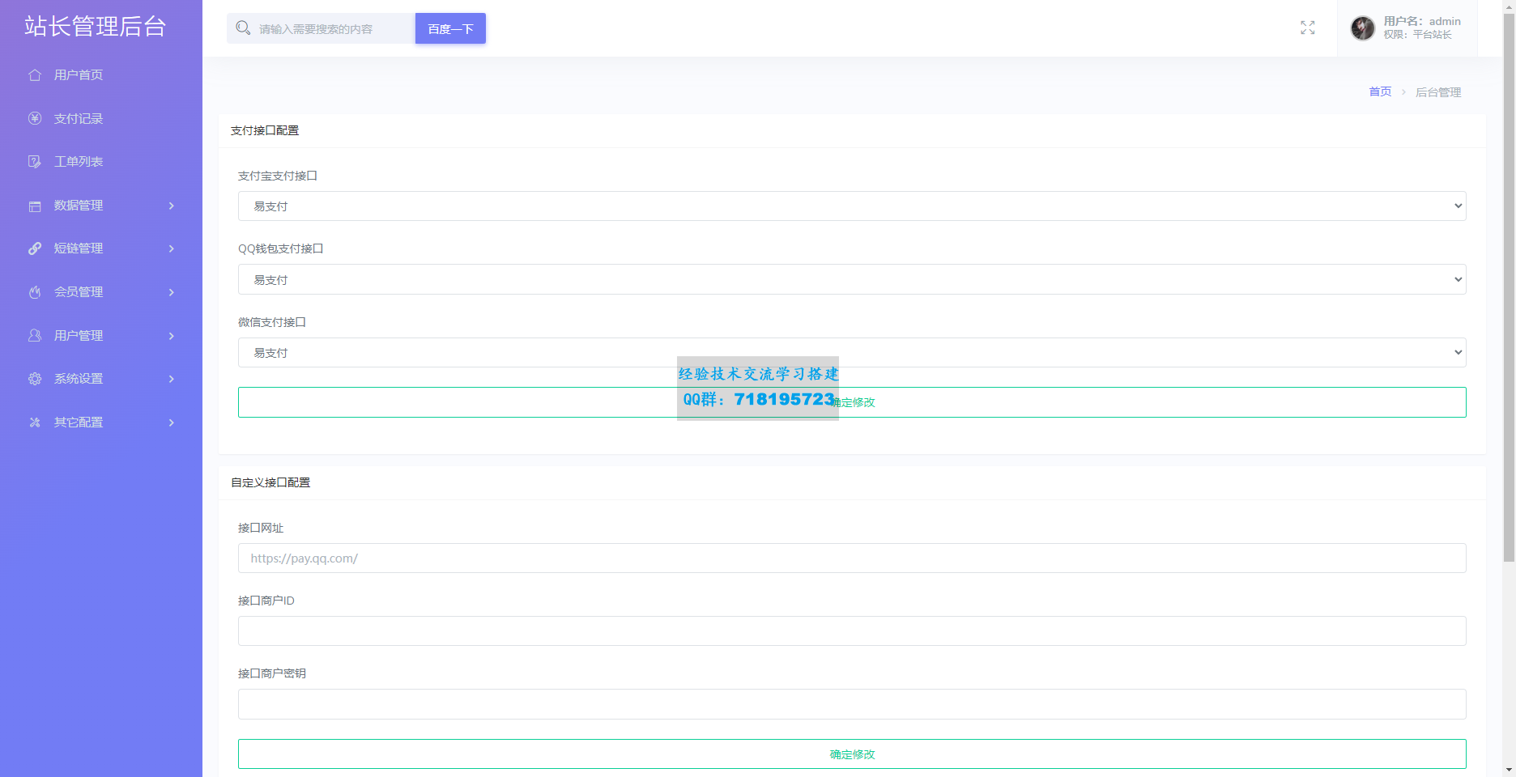The width and height of the screenshot is (1516, 777).
Task: Open 其它配置 menu item
Action: click(79, 422)
